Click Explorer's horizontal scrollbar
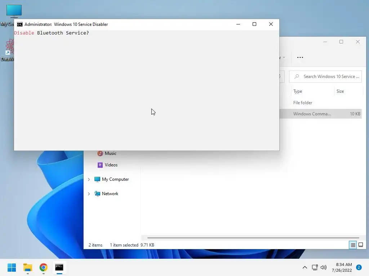 [253, 238]
